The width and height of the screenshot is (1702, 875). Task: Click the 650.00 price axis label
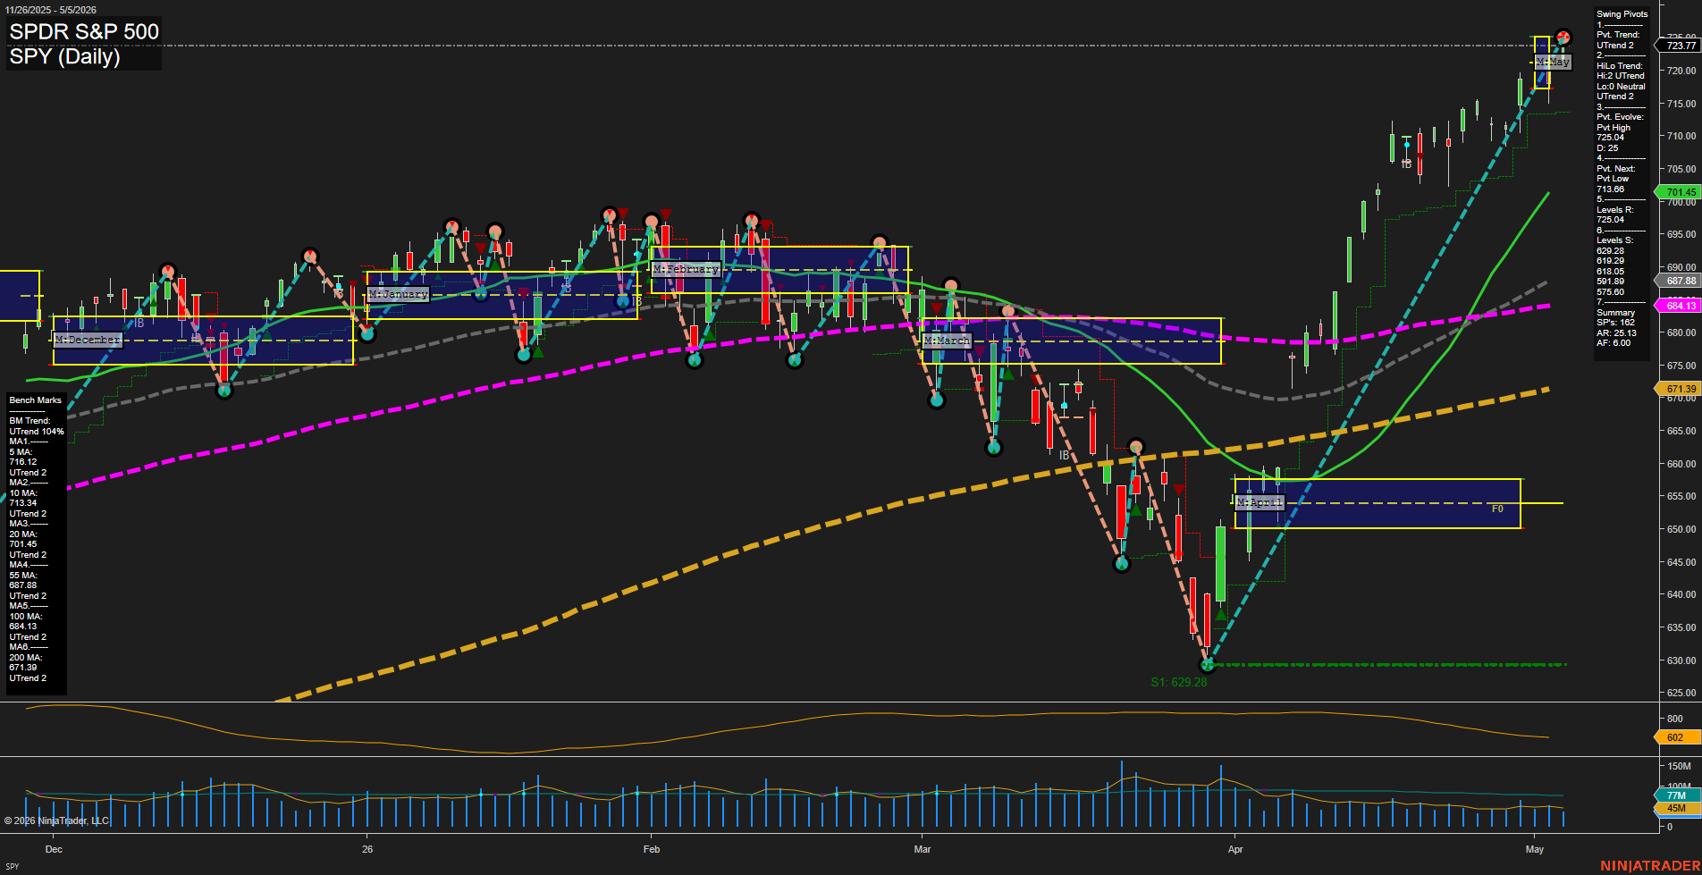(x=1681, y=529)
